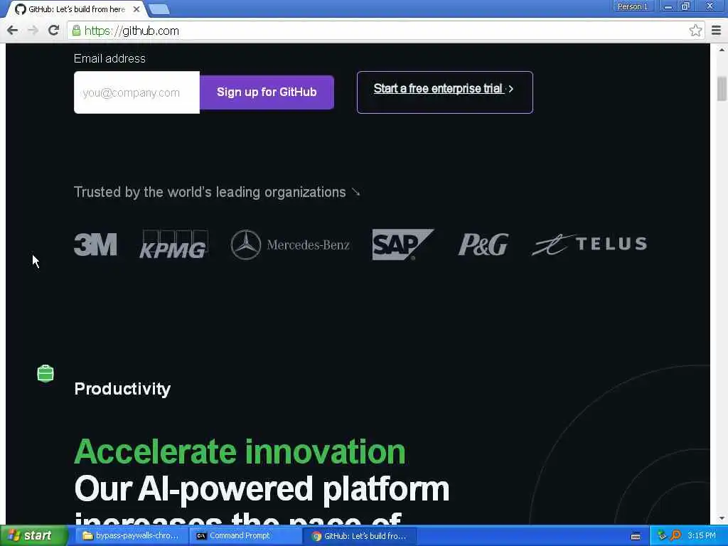Click the first system tray icon after the keyboard icon
Viewport: 728px width, 546px height.
[x=662, y=536]
